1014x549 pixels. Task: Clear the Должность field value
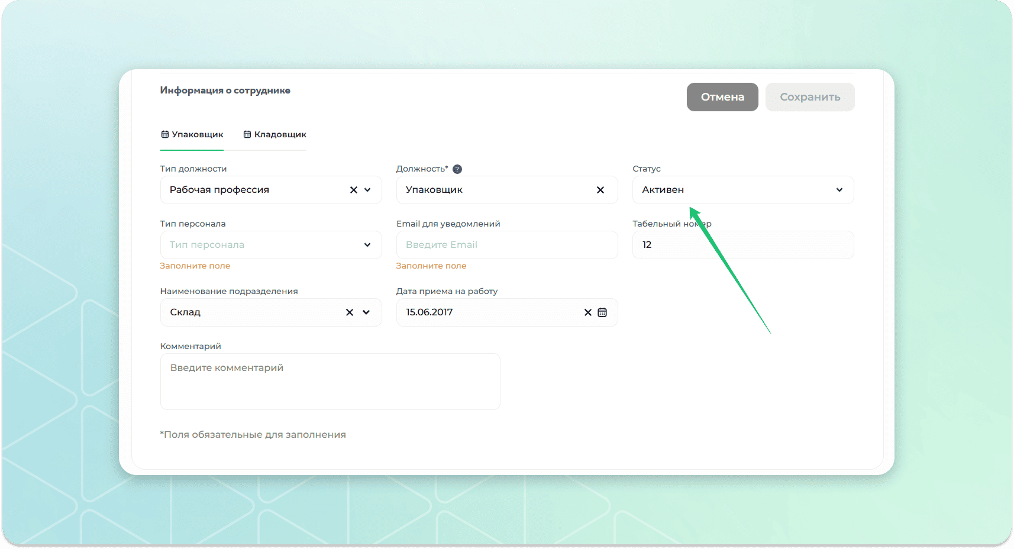point(600,190)
